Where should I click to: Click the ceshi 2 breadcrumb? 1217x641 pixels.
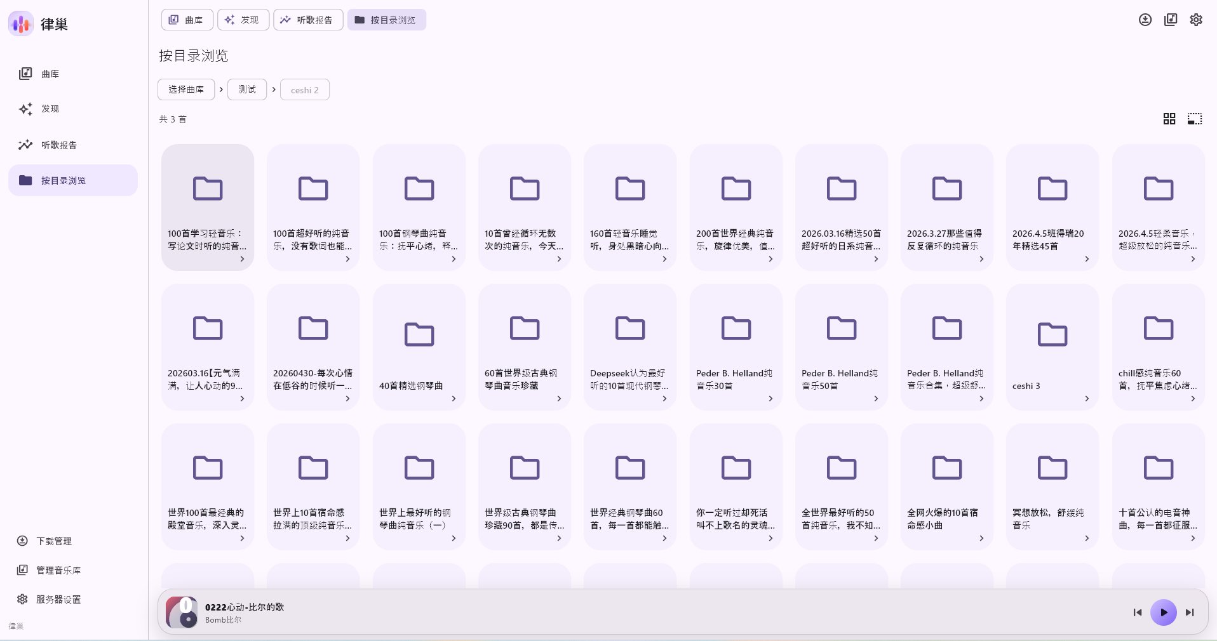[x=305, y=89]
